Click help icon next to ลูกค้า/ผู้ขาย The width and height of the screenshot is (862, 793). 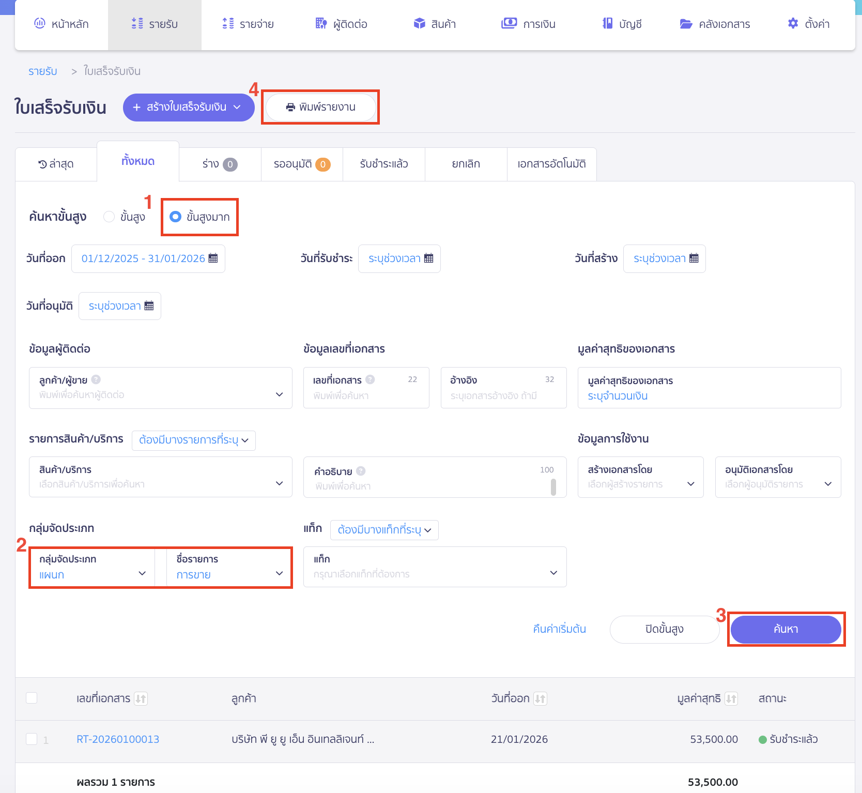(x=96, y=380)
